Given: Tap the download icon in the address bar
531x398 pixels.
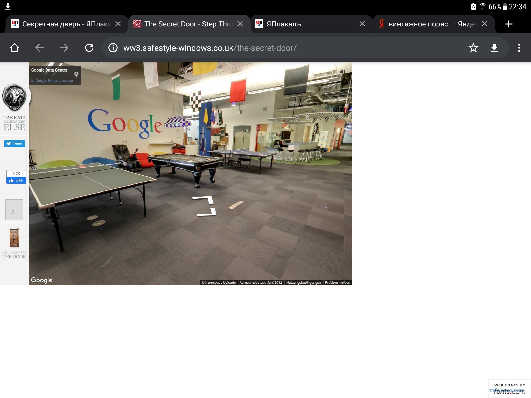Looking at the screenshot, I should [x=494, y=48].
